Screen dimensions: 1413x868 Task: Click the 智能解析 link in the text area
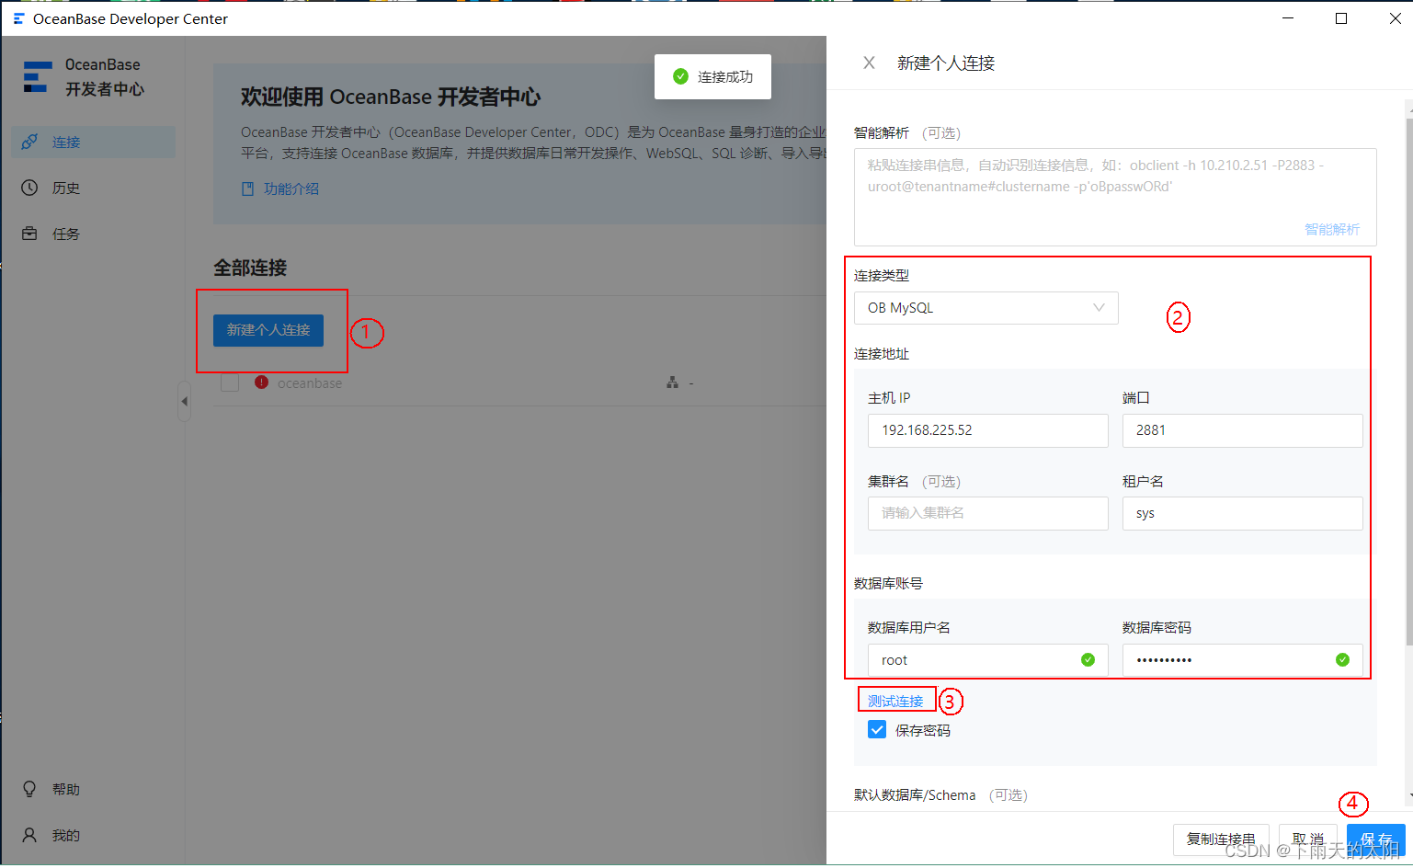click(1332, 229)
